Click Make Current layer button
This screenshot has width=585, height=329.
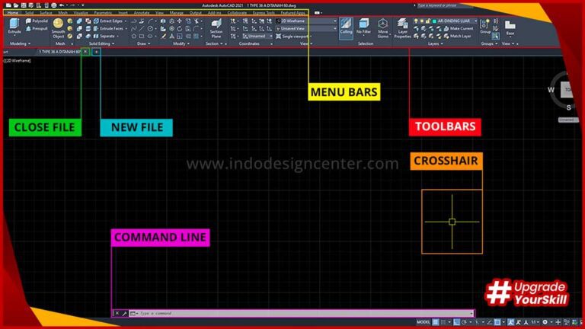point(459,29)
